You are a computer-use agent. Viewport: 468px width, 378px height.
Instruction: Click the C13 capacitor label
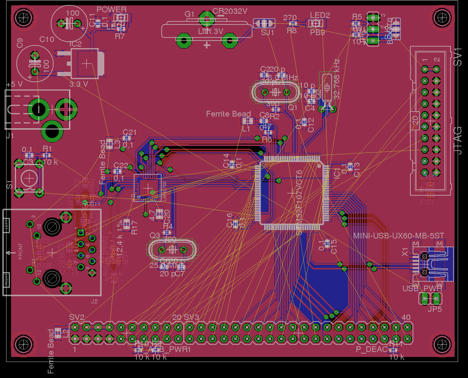click(x=356, y=170)
